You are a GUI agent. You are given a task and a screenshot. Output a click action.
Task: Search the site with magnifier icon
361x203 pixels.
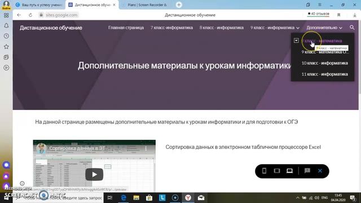click(352, 28)
